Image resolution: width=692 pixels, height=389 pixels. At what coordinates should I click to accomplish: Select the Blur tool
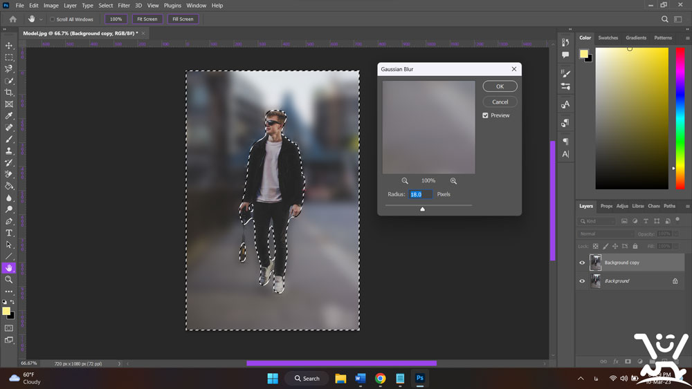(x=9, y=198)
